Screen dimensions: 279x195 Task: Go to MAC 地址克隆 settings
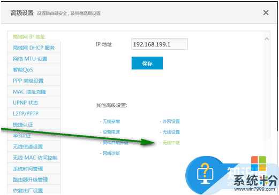[34, 92]
